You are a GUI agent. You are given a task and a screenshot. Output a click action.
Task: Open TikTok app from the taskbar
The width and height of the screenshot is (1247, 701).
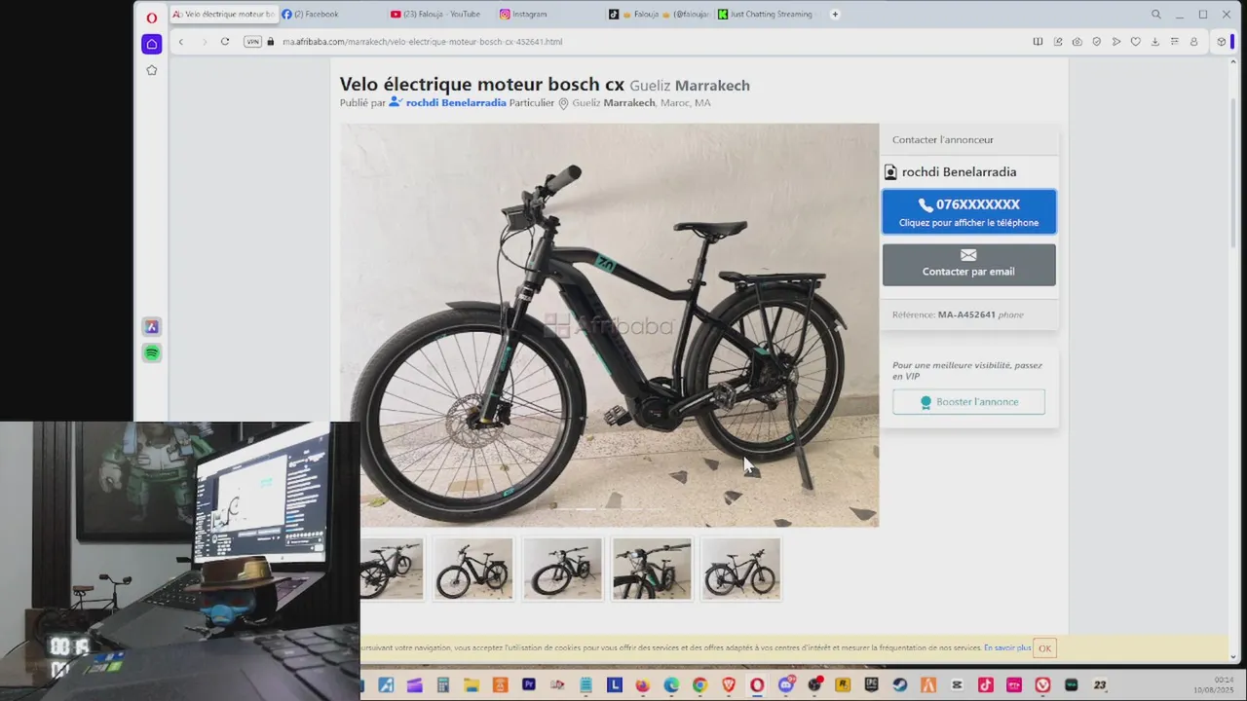pyautogui.click(x=986, y=685)
